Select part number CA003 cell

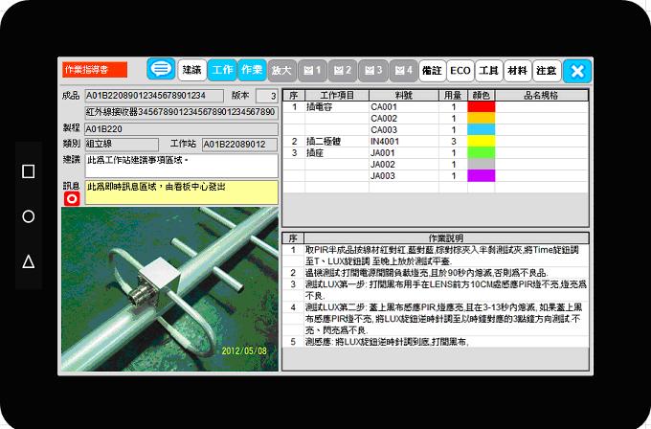(x=404, y=129)
